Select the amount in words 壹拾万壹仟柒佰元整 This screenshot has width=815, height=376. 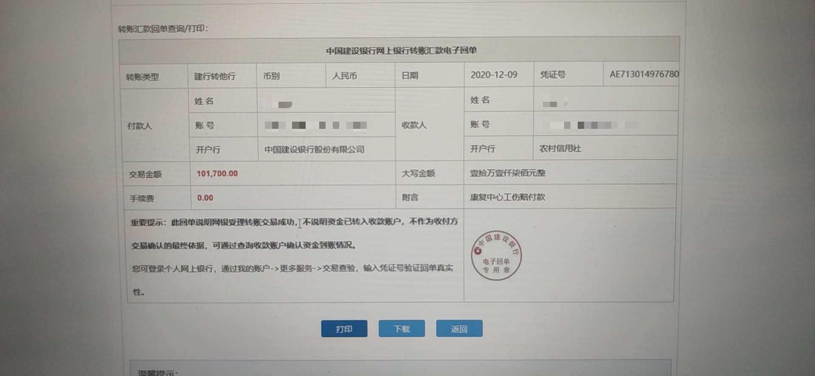pyautogui.click(x=508, y=173)
